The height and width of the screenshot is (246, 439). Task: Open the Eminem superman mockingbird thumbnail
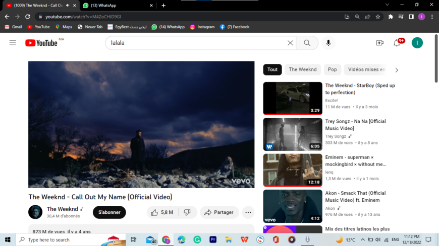pos(293,170)
